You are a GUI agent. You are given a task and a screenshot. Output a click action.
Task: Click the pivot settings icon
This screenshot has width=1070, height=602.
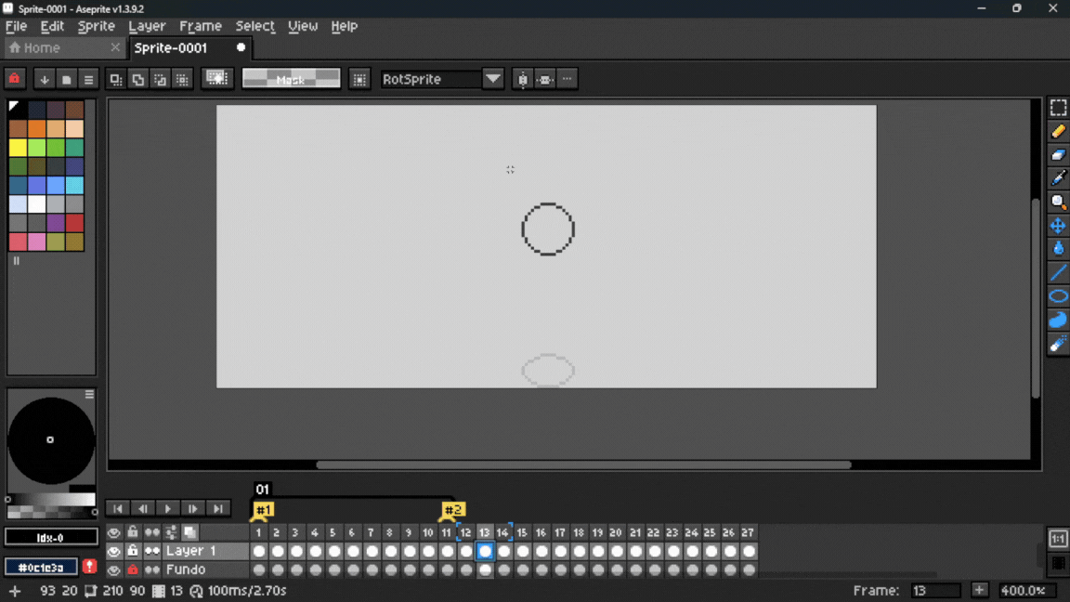click(359, 79)
